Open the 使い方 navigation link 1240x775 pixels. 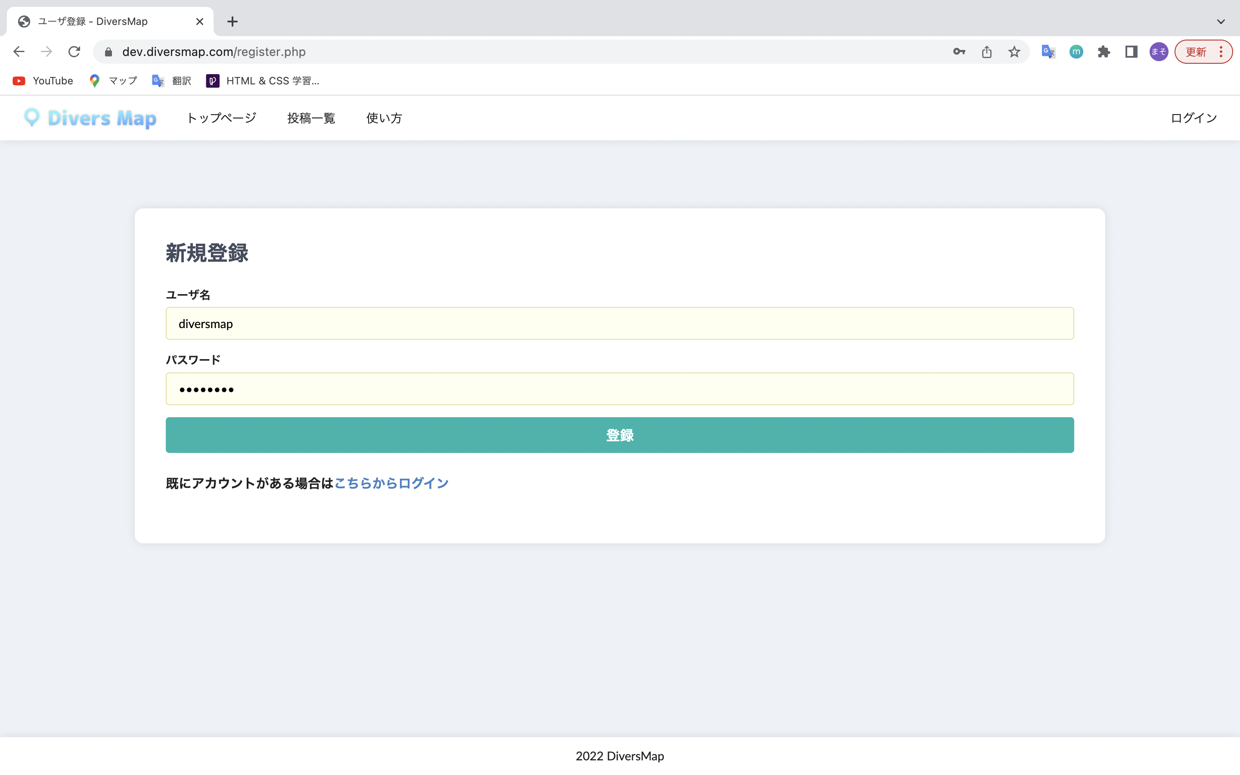pyautogui.click(x=384, y=118)
